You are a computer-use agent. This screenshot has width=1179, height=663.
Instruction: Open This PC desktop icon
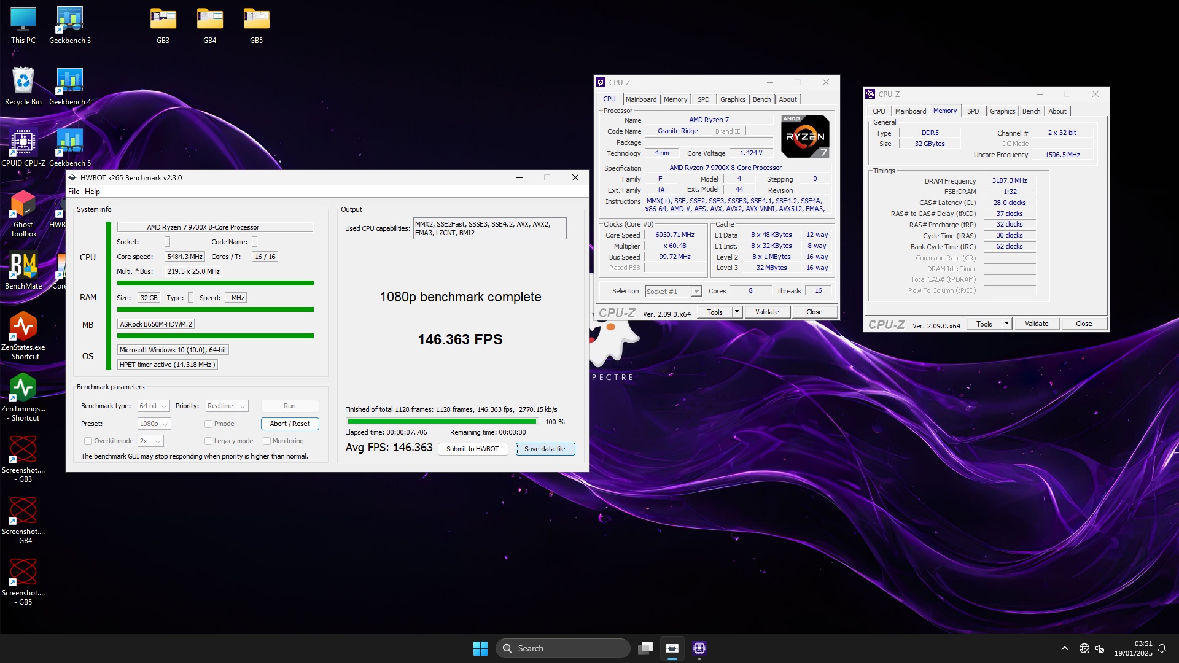click(x=23, y=26)
